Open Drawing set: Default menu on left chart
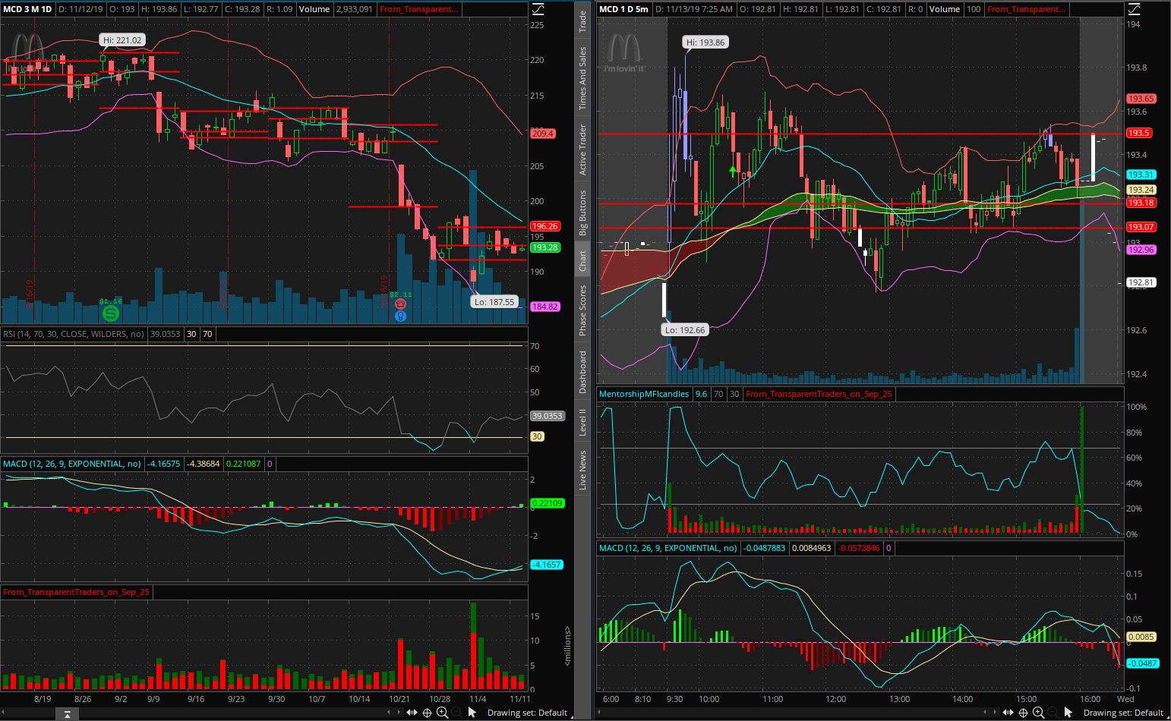1171x721 pixels. 527,712
